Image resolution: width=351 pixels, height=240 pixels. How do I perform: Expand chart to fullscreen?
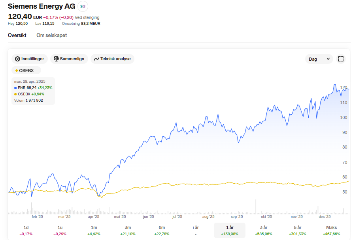coord(341,59)
